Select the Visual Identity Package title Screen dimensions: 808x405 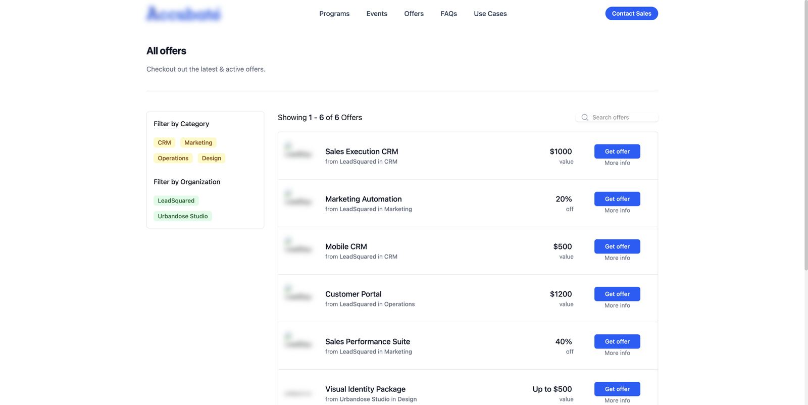tap(365, 389)
